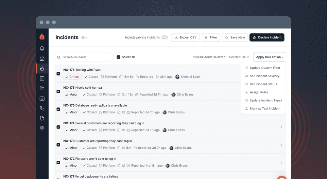The height and width of the screenshot is (179, 327).
Task: Choose Assign Roles bulk action
Action: click(x=263, y=92)
